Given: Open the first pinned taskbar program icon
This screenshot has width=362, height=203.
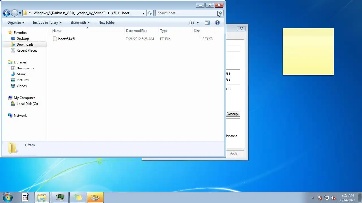Looking at the screenshot, I should [x=25, y=198].
